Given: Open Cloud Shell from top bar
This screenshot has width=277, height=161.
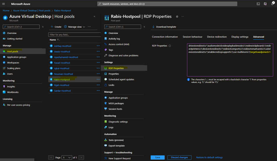Looking at the screenshot, I should (x=258, y=4).
